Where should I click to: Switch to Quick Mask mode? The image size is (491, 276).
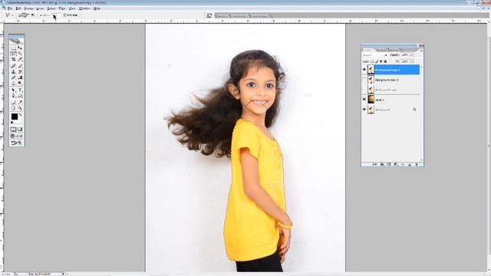pyautogui.click(x=20, y=129)
